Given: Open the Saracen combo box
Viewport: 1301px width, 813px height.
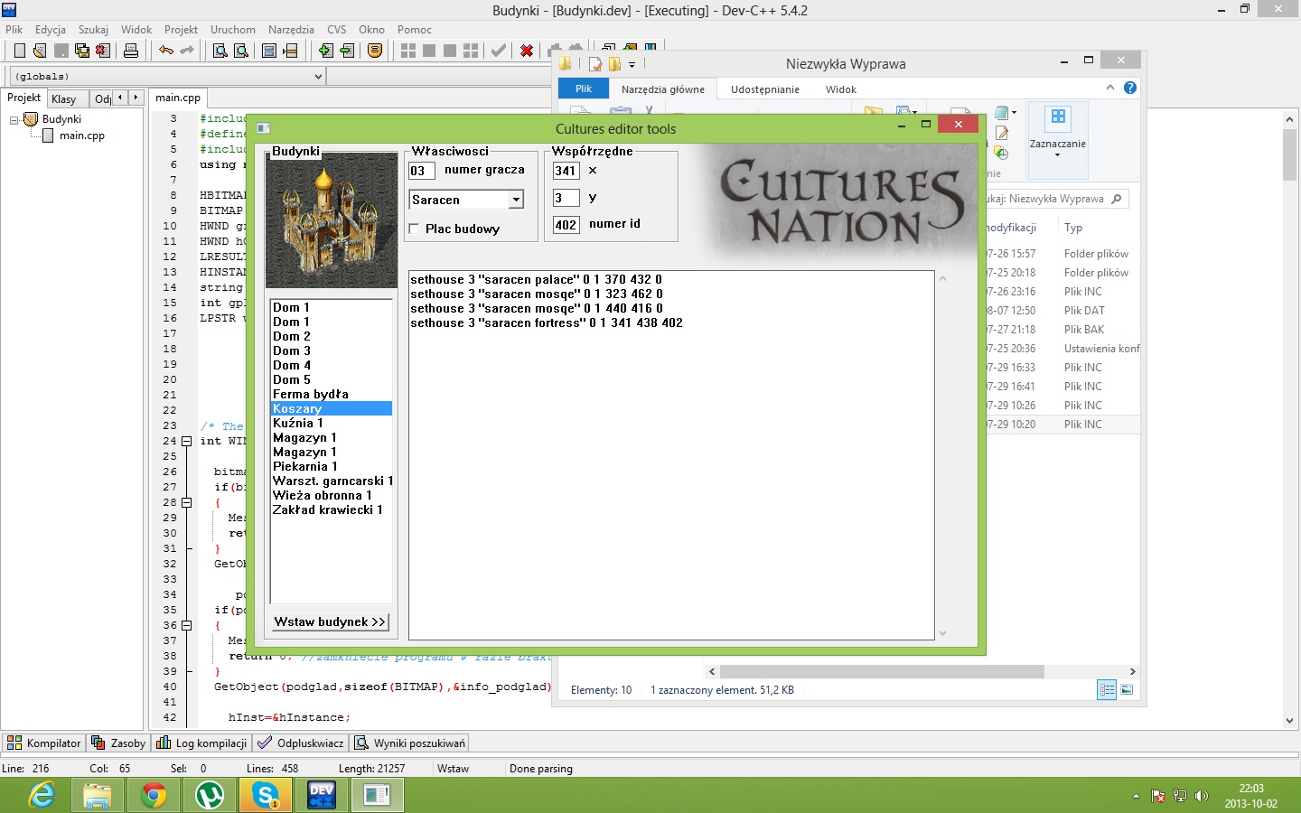Looking at the screenshot, I should [x=517, y=200].
